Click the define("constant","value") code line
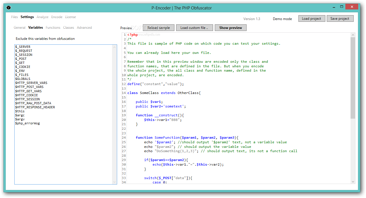Viewport: 366px width, 198px height. [156, 84]
